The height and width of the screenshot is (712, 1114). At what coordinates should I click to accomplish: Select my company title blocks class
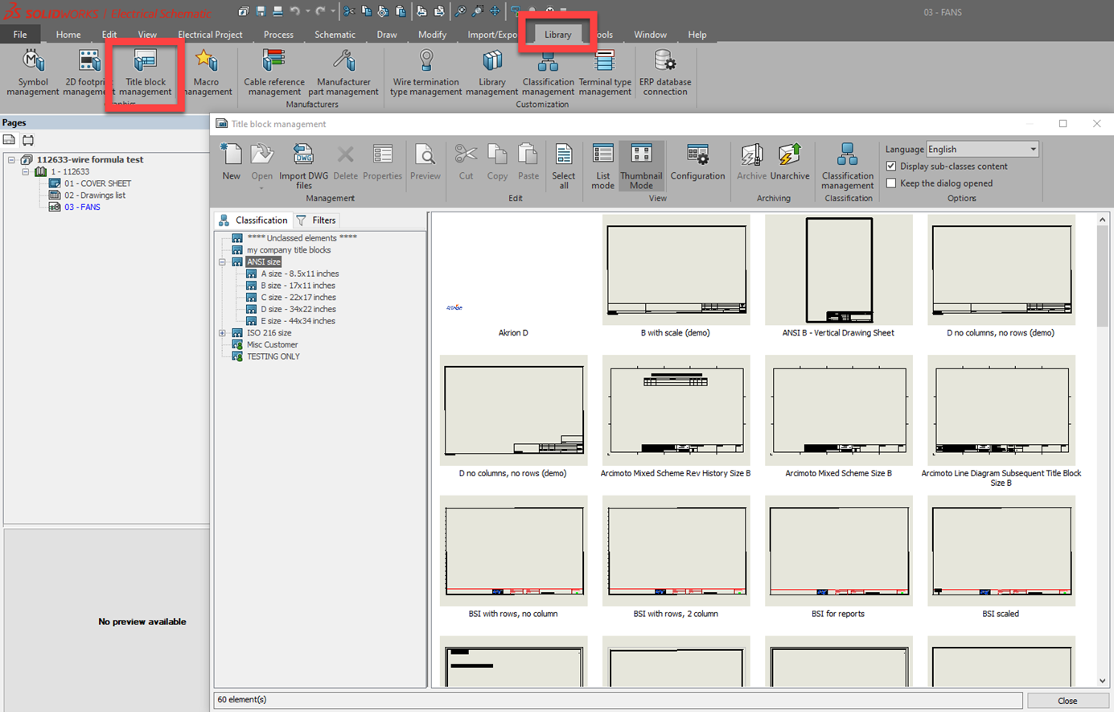(289, 250)
